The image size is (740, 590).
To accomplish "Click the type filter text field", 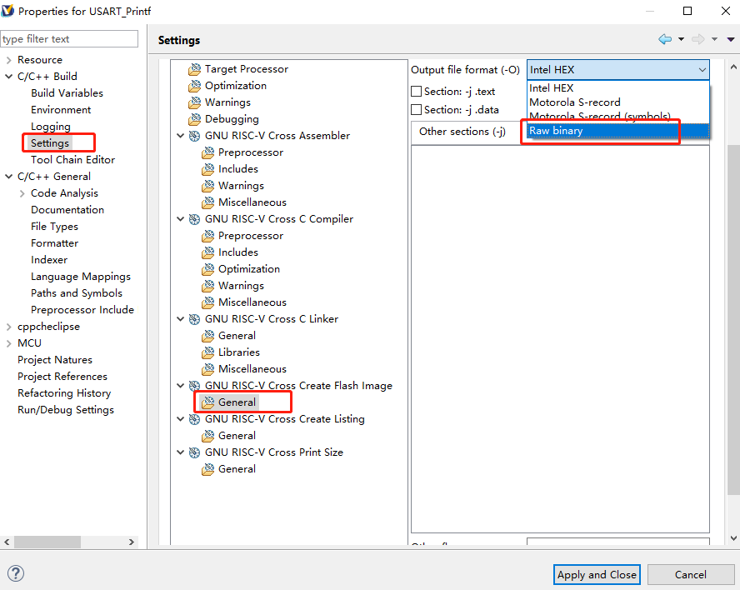I will (69, 38).
